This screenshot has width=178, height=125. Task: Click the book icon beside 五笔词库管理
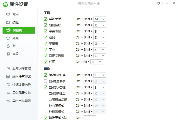[x=8, y=68]
